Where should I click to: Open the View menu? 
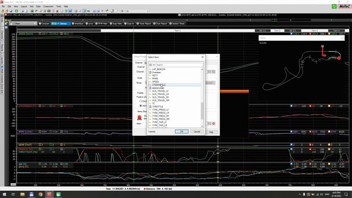tap(16, 6)
